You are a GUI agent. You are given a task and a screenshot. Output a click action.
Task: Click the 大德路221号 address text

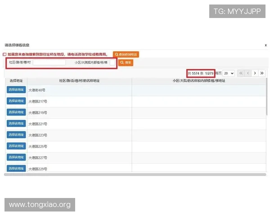[x=38, y=124]
